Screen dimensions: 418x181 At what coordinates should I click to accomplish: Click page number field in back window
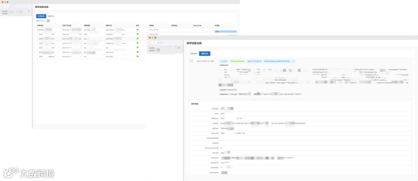pyautogui.click(x=6, y=7)
